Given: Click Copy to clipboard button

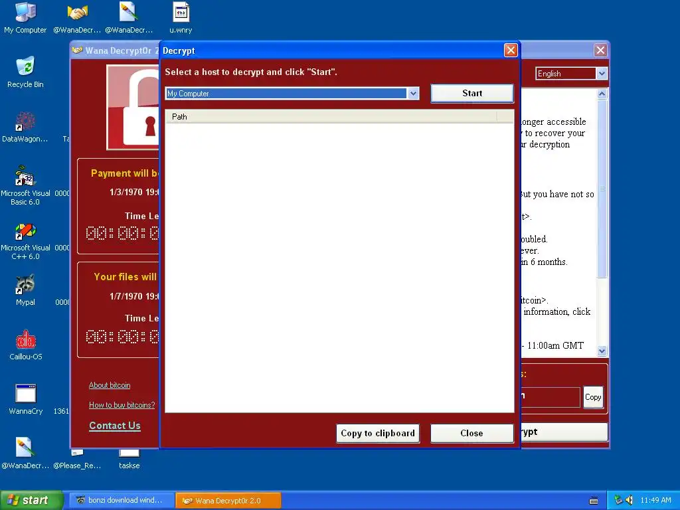Looking at the screenshot, I should coord(378,433).
